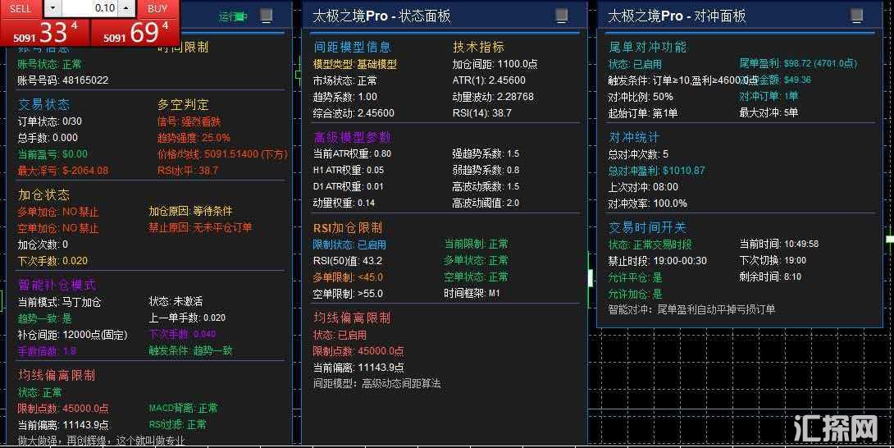Increase lot volume with the up arrow
Image resolution: width=894 pixels, height=448 pixels.
pos(126,8)
